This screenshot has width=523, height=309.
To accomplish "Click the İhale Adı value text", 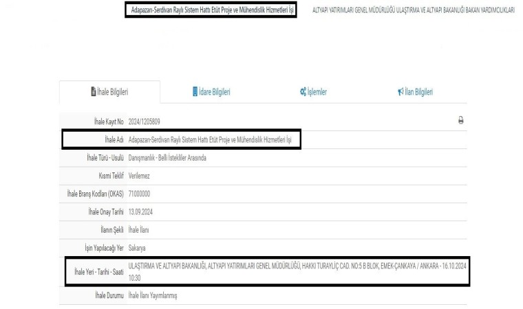I will point(215,140).
